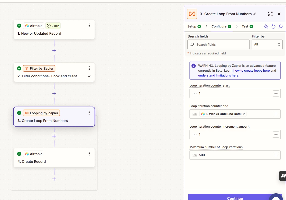
Task: Click the 2 min polling interval badge
Action: click(53, 26)
